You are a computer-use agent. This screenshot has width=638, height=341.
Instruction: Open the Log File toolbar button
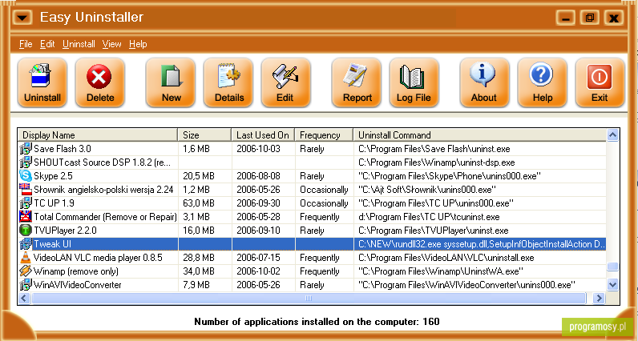click(414, 82)
